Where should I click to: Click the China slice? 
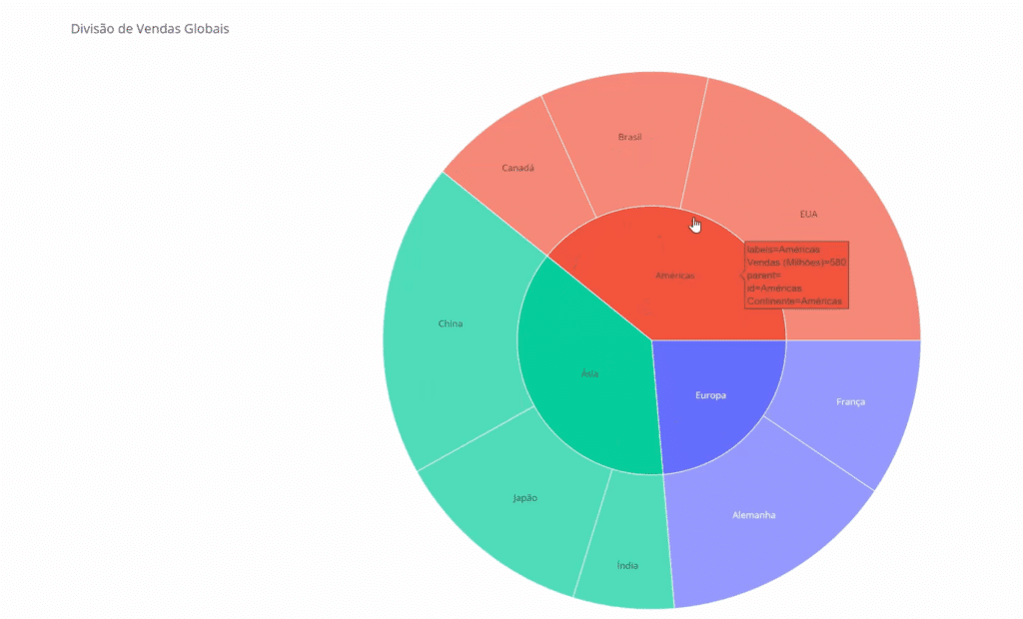[451, 323]
